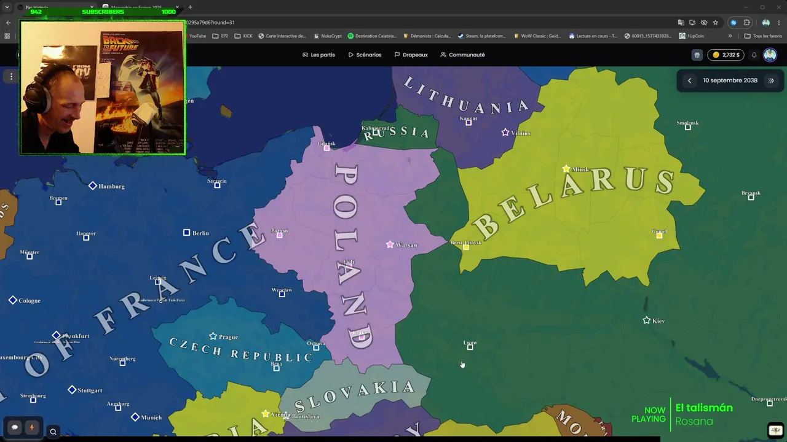Open the tab search dropdown arrow
This screenshot has width=787, height=442.
(x=7, y=7)
